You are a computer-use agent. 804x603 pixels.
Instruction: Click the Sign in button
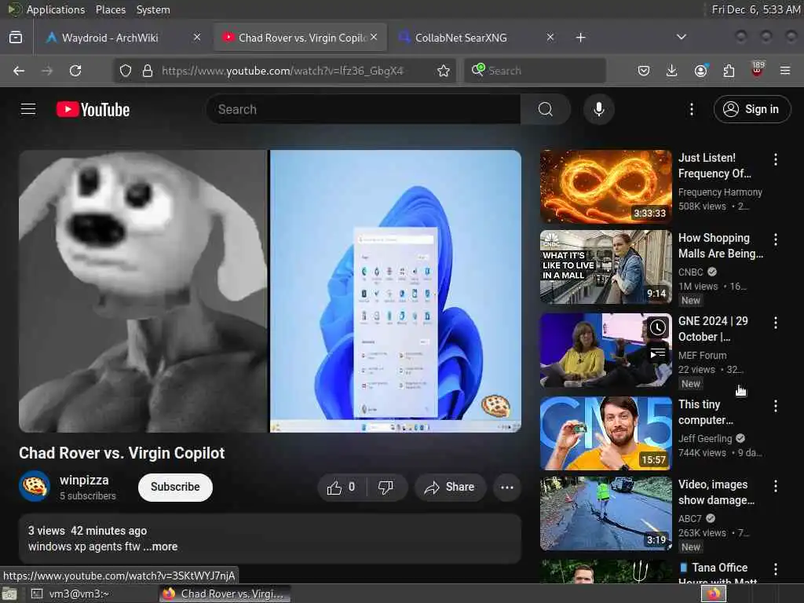click(751, 109)
